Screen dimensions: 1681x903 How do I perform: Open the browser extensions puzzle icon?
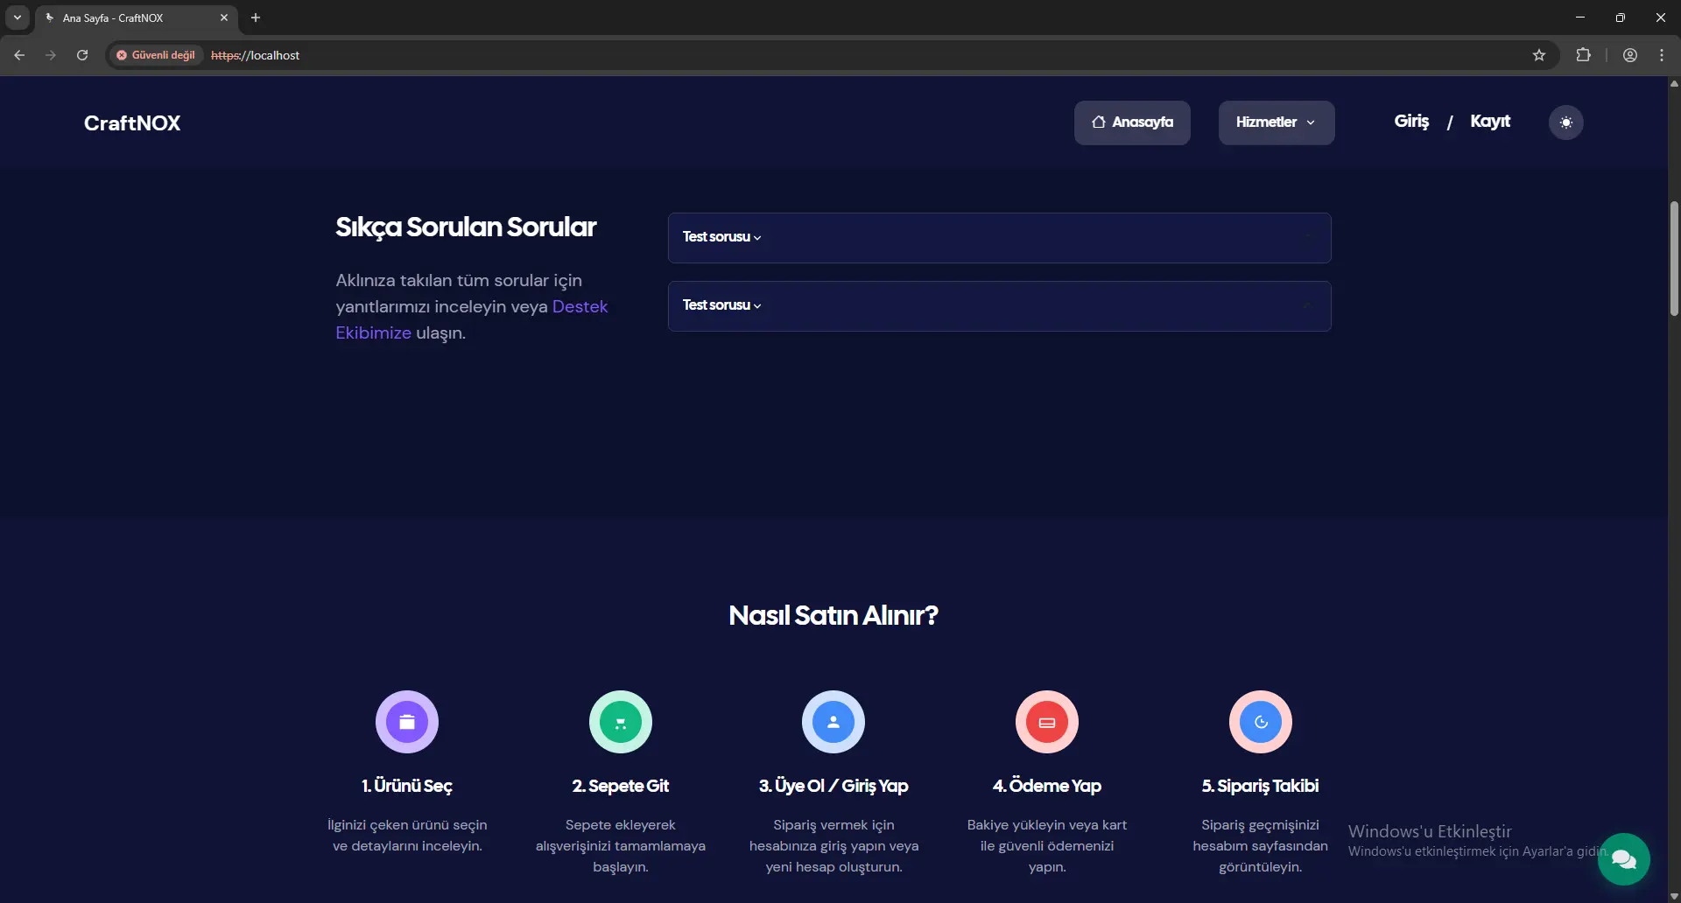1583,55
